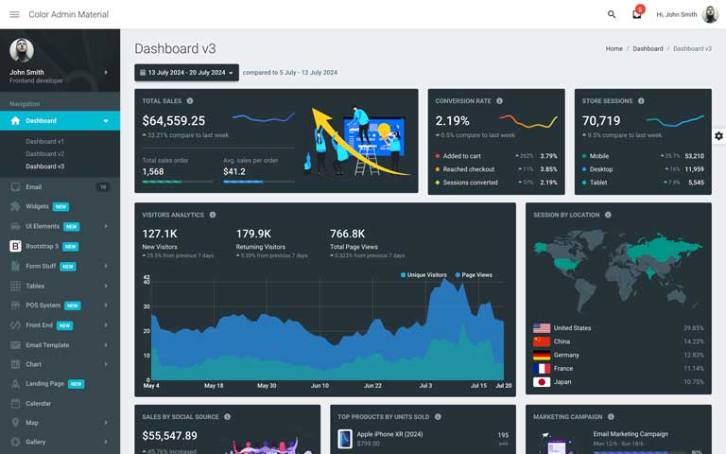Toggle Unique Visitors series in chart legend
The height and width of the screenshot is (454, 726).
tap(423, 274)
